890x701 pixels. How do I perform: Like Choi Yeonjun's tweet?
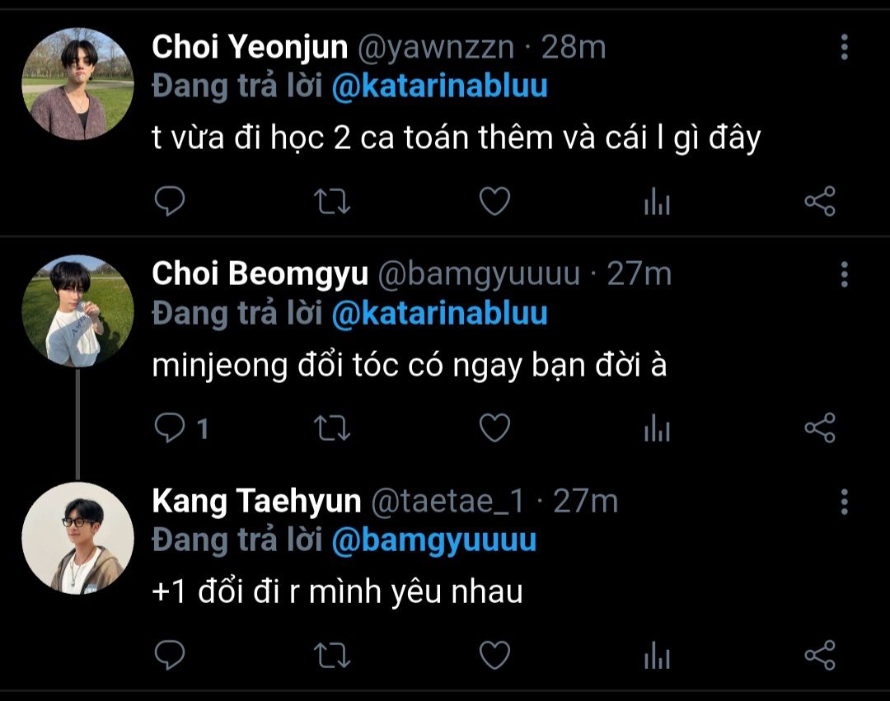click(494, 201)
